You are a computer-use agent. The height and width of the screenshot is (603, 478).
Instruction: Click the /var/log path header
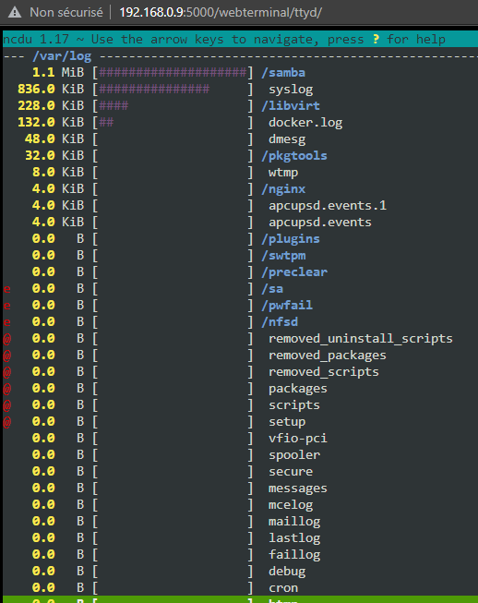[x=62, y=56]
